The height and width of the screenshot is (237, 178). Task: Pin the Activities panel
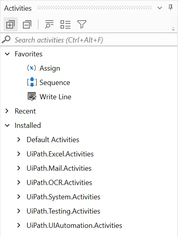[x=170, y=8]
